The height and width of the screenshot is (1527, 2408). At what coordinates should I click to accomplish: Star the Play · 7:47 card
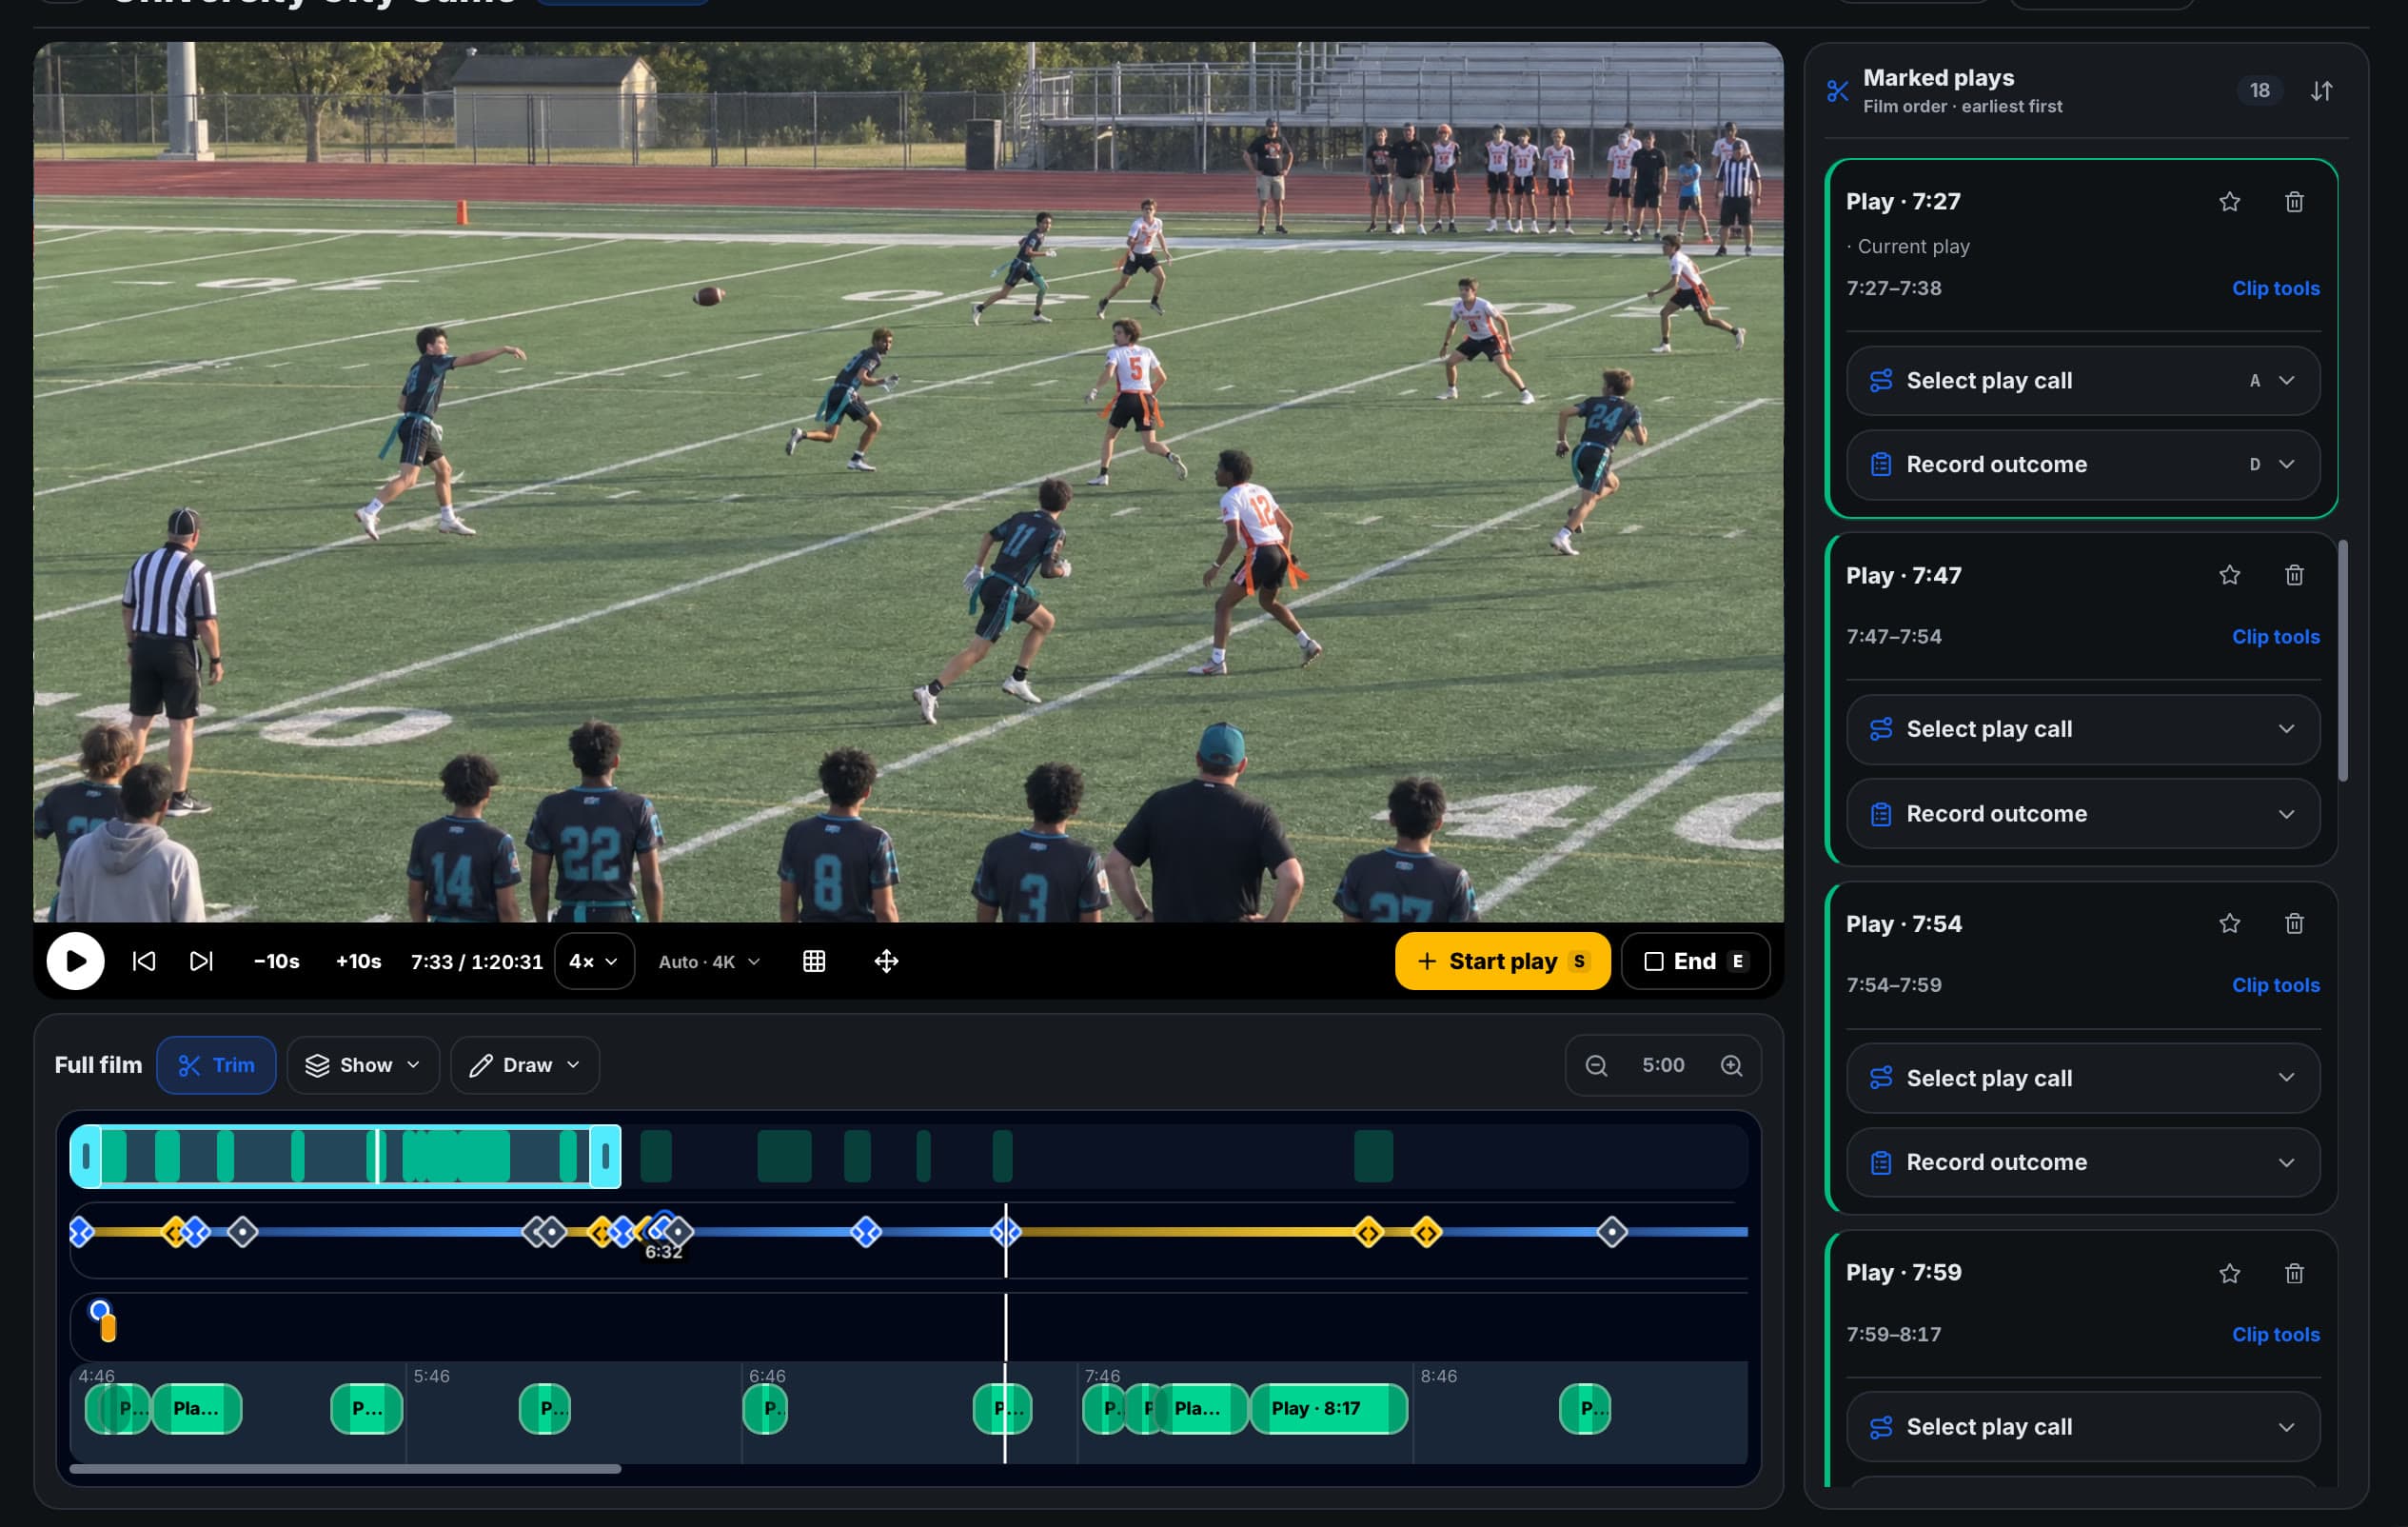tap(2229, 575)
